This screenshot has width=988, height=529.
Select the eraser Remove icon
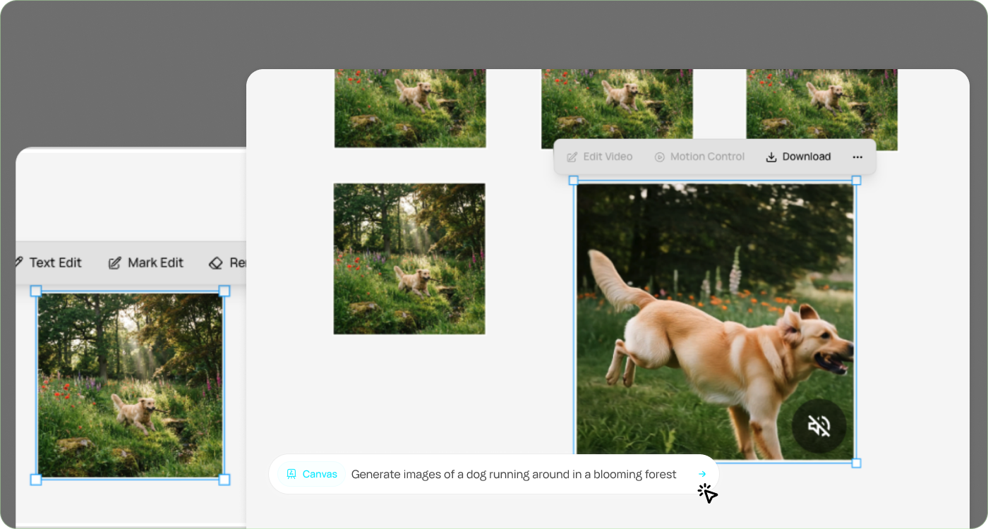(216, 262)
